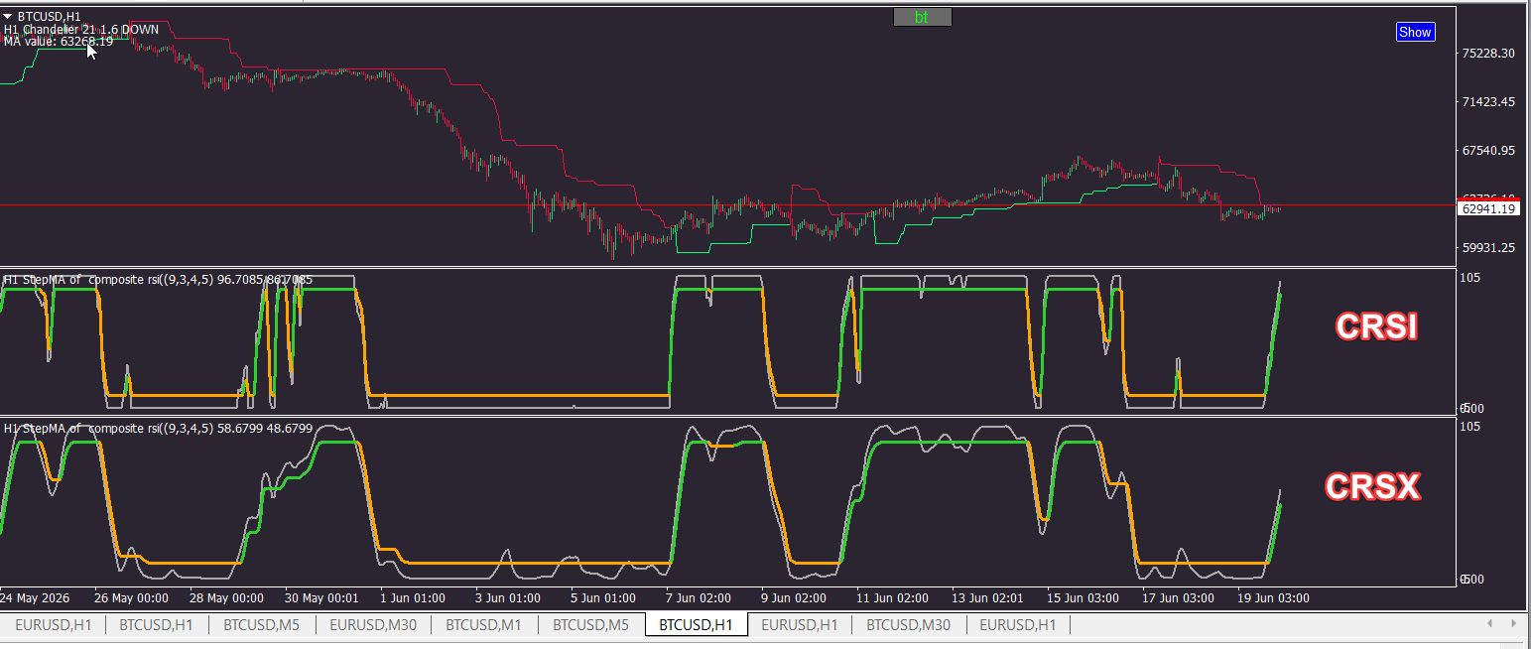Select the active BTCUSD,H1 tab
This screenshot has width=1531, height=649.
click(696, 624)
